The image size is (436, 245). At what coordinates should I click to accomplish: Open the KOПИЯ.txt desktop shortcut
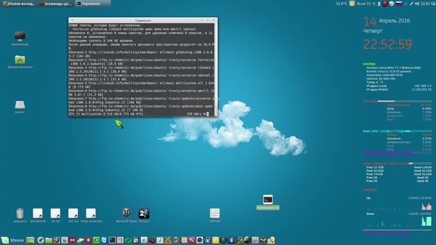[38, 215]
